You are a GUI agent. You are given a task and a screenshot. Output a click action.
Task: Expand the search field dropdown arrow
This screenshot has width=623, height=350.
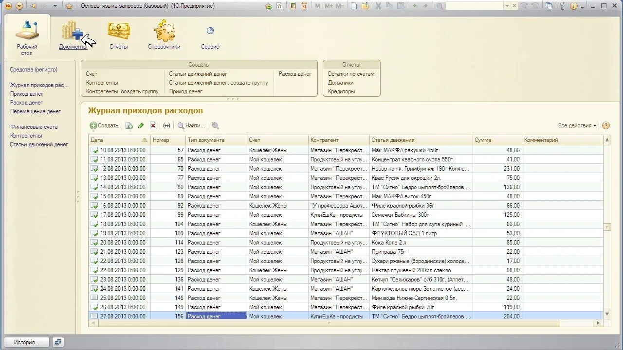pyautogui.click(x=507, y=6)
